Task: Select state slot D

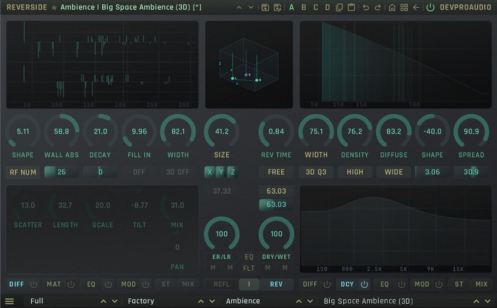Action: pos(328,7)
